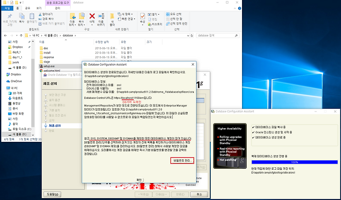Click History (히스토리) in the ribbon
The height and width of the screenshot is (200, 341).
155,24
